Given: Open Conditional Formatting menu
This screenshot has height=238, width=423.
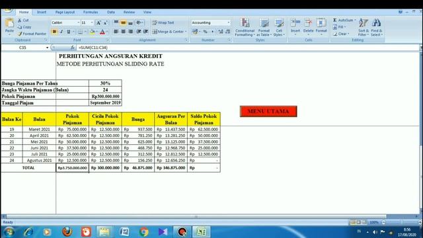Looking at the screenshot, I should click(x=245, y=27).
